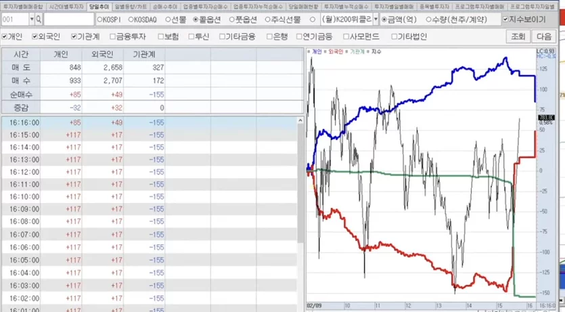Uncheck the 개인 checkbox
Viewport: 565px width, 312px height.
point(5,37)
